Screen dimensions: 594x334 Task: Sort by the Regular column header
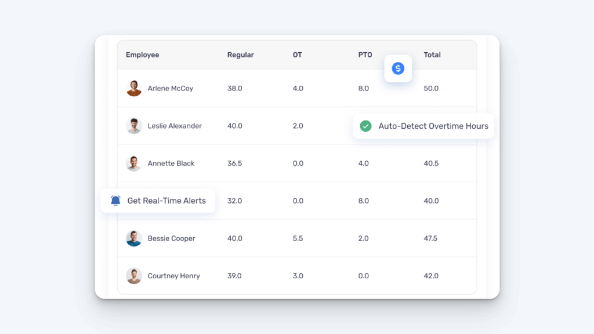[x=240, y=55]
